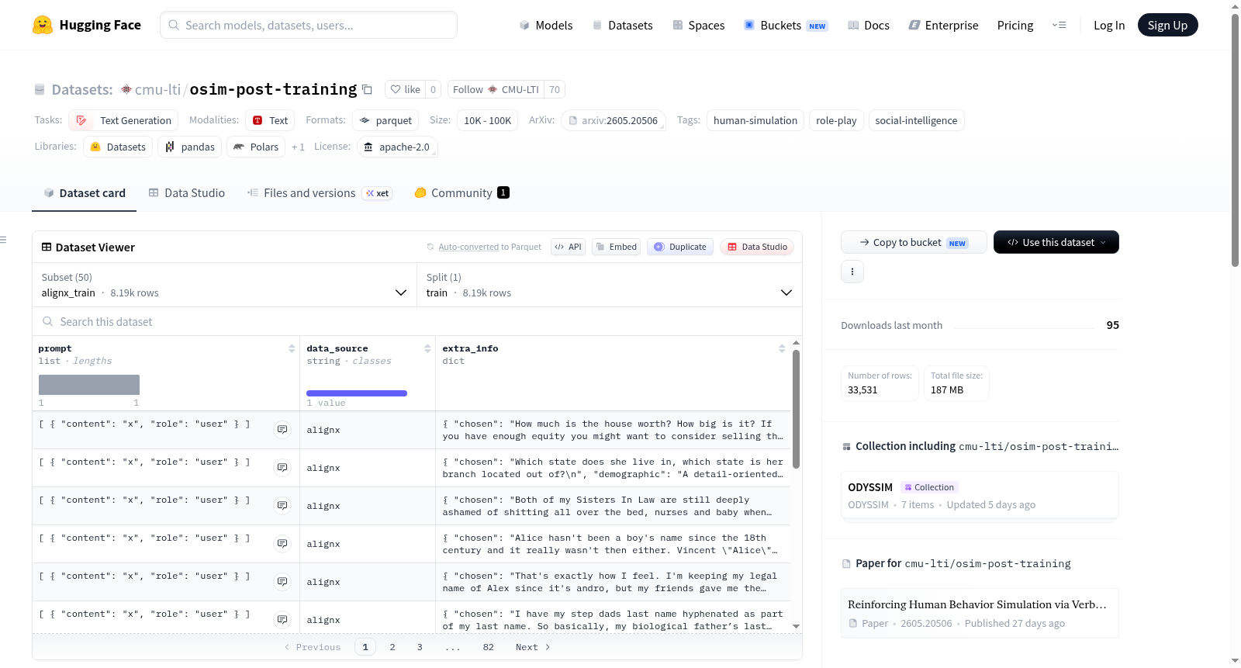Open chat view for 'That's exactly how' row
The width and height of the screenshot is (1241, 668).
(282, 582)
